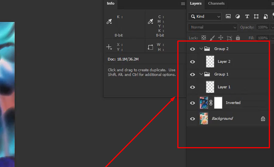Viewport: 274px width, 167px height.
Task: Click the smart object filter icon
Action: tap(265, 16)
